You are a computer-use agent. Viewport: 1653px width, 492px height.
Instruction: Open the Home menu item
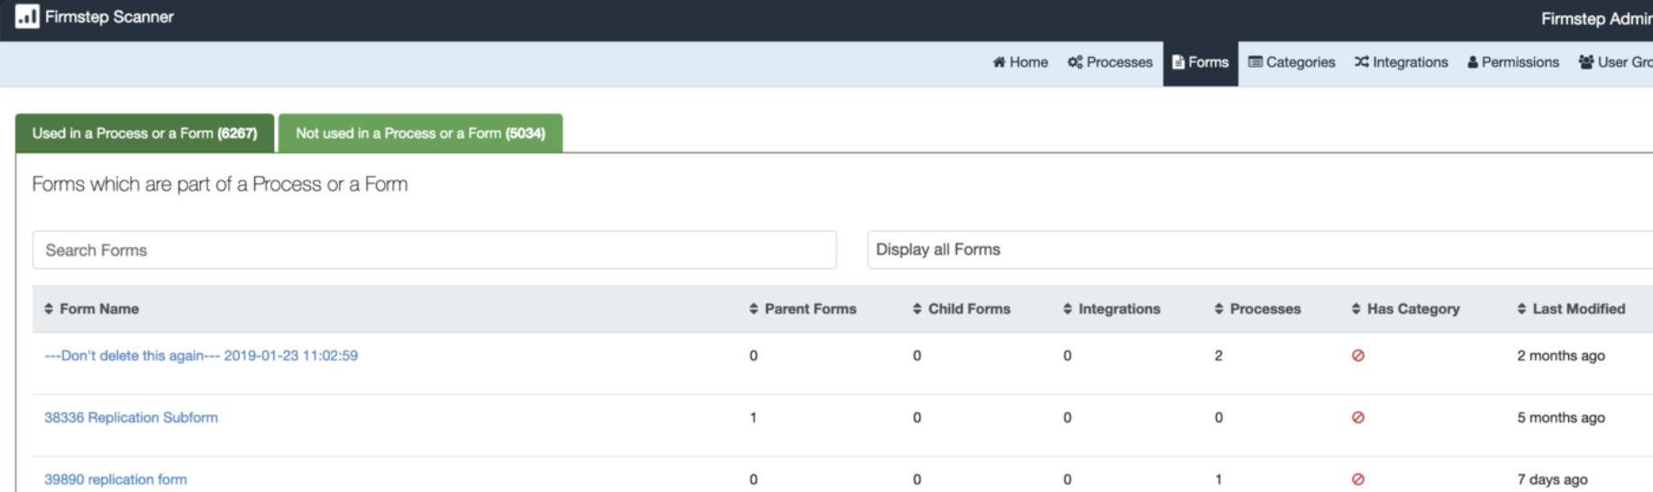tap(1020, 62)
